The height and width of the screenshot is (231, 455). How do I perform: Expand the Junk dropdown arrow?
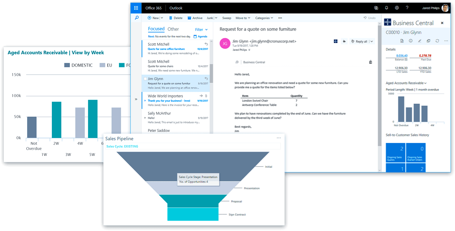tap(216, 18)
